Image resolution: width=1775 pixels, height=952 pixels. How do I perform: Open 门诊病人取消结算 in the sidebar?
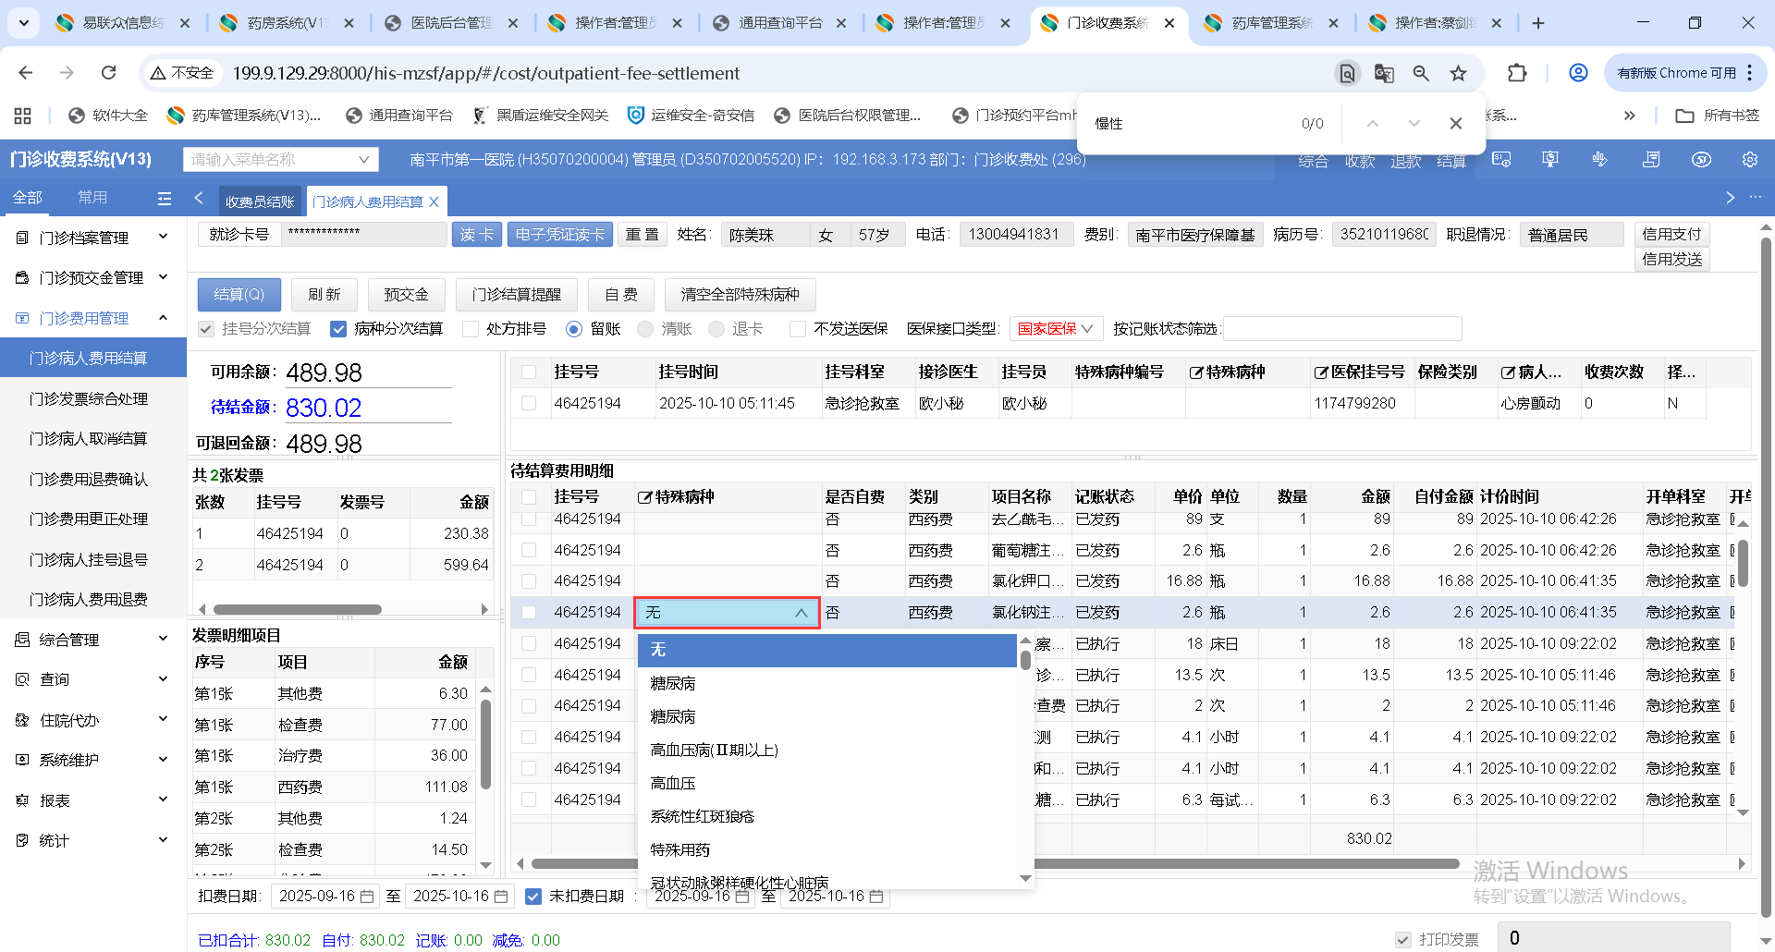pos(89,439)
